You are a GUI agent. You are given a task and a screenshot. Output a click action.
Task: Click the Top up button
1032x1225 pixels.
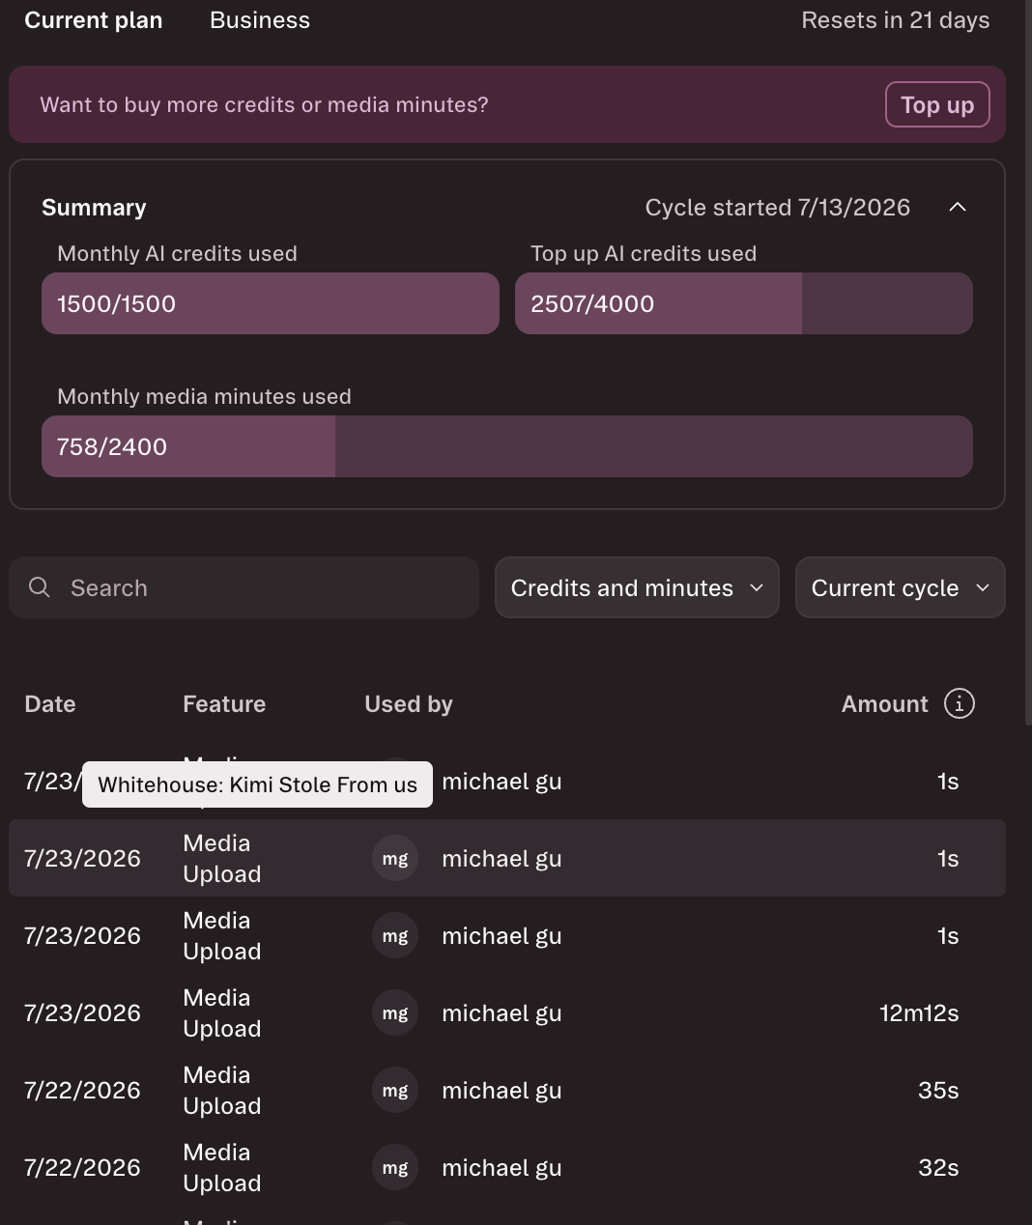(937, 104)
